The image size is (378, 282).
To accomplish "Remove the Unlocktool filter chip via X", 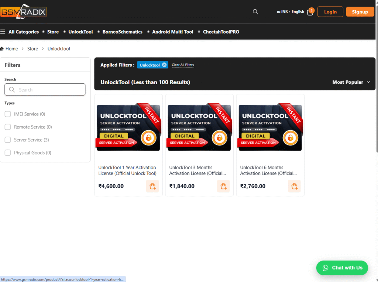I will (164, 65).
